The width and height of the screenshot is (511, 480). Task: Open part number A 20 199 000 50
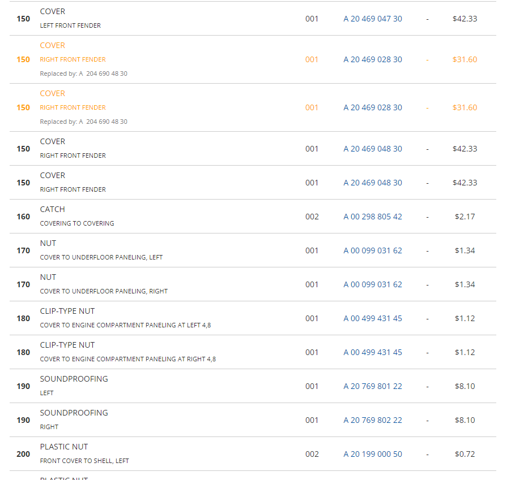coord(373,455)
